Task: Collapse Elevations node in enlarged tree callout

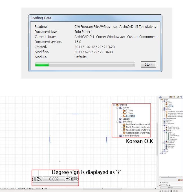Action: coord(117,122)
